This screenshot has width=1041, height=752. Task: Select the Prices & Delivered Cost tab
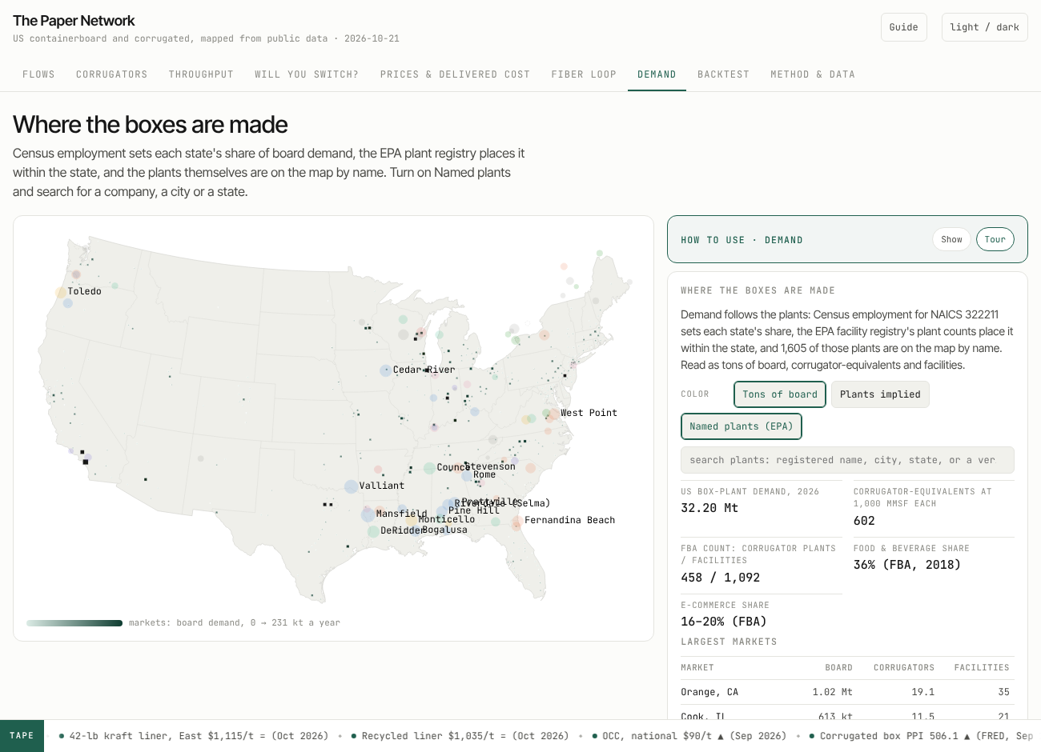[455, 74]
